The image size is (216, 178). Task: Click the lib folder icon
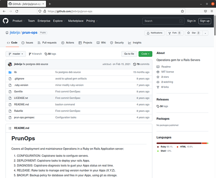point(10,72)
